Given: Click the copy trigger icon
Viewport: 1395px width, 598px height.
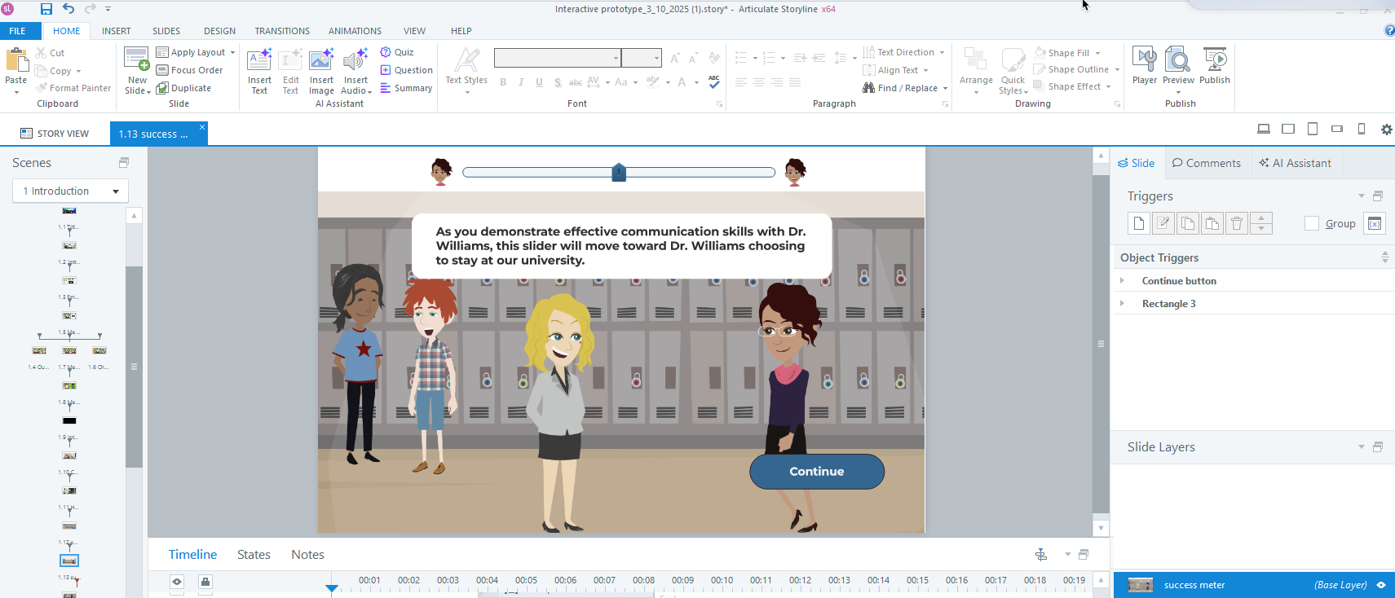Looking at the screenshot, I should coord(1188,223).
